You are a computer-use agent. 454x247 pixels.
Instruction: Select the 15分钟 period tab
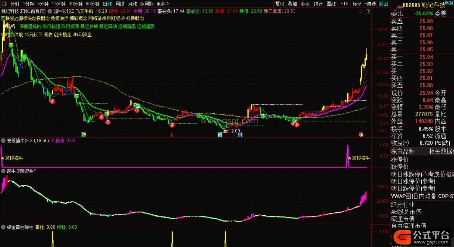59,4
